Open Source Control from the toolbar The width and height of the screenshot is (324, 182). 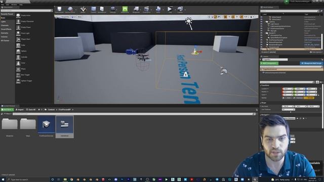click(70, 10)
